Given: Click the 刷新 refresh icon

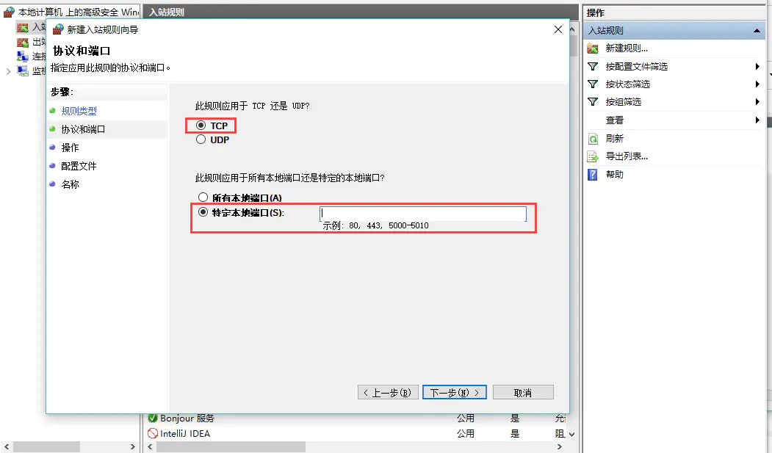Looking at the screenshot, I should point(593,139).
